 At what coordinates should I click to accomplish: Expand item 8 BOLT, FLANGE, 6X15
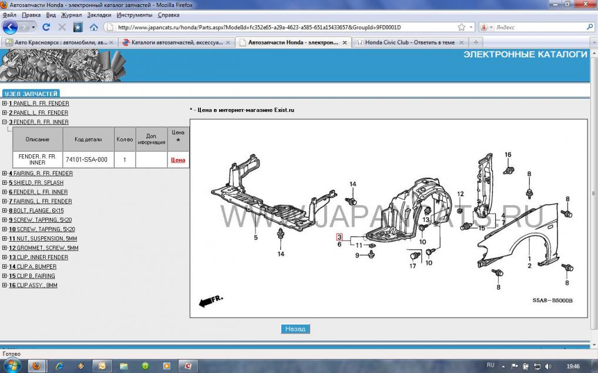(5, 211)
